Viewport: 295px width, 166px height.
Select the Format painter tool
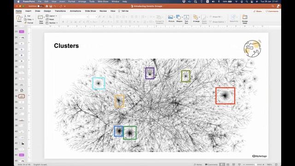click(x=29, y=23)
